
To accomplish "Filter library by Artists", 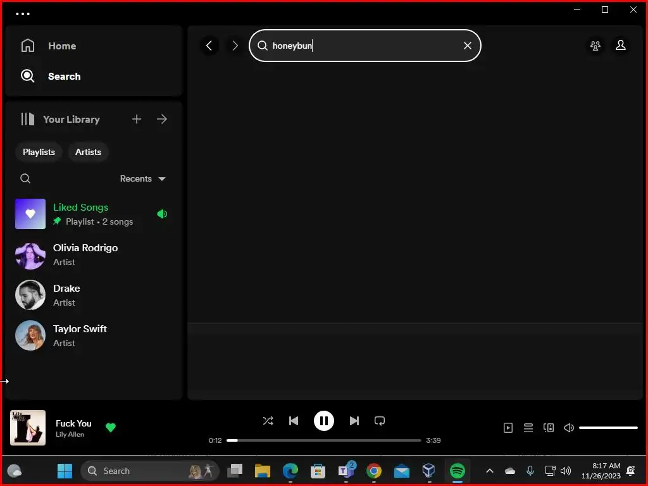I will (x=88, y=152).
